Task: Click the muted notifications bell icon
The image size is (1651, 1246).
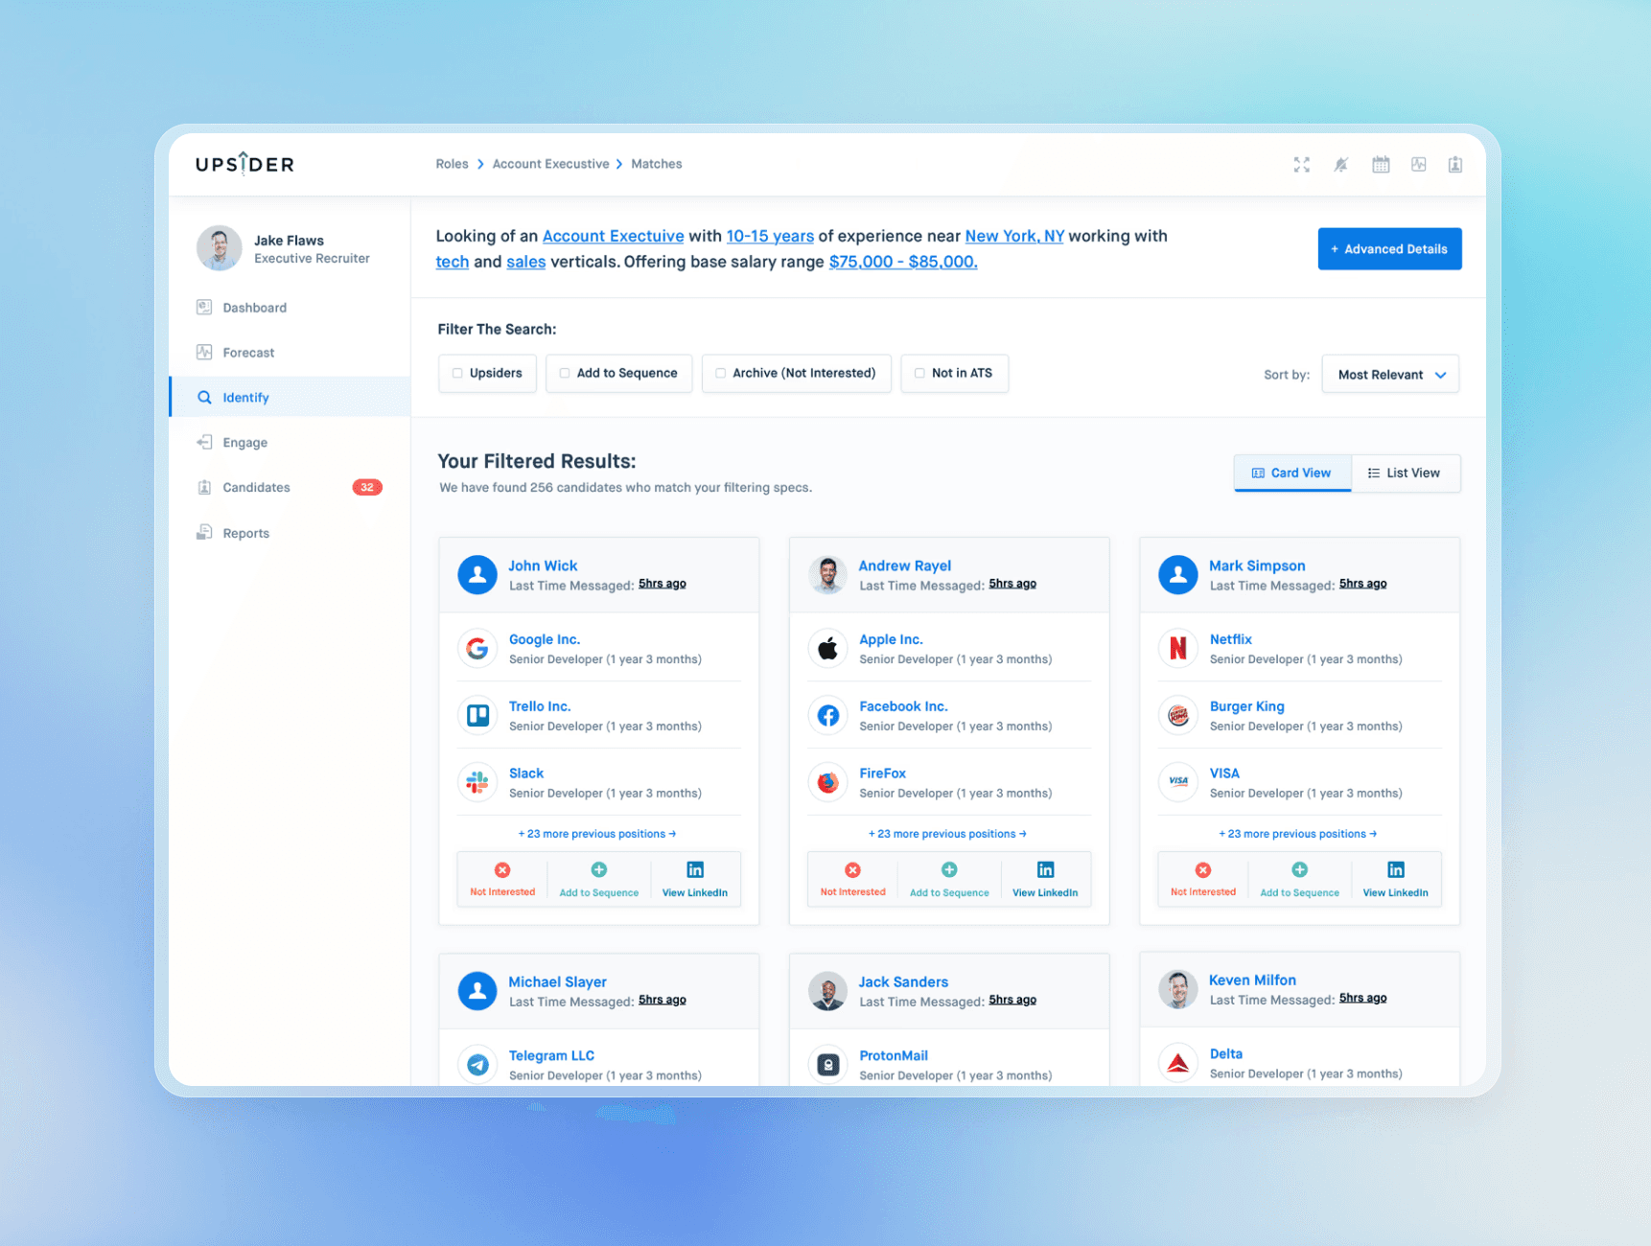Action: 1340,165
